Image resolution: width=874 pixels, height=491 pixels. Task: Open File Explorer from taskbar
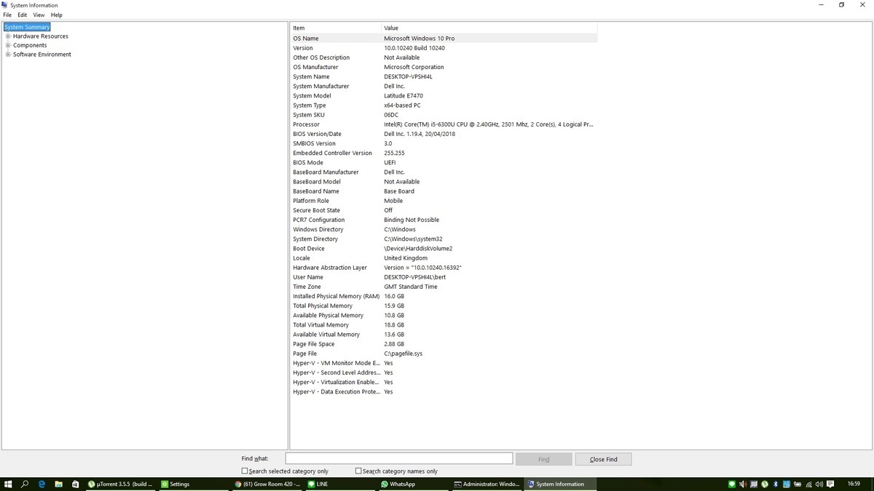58,484
